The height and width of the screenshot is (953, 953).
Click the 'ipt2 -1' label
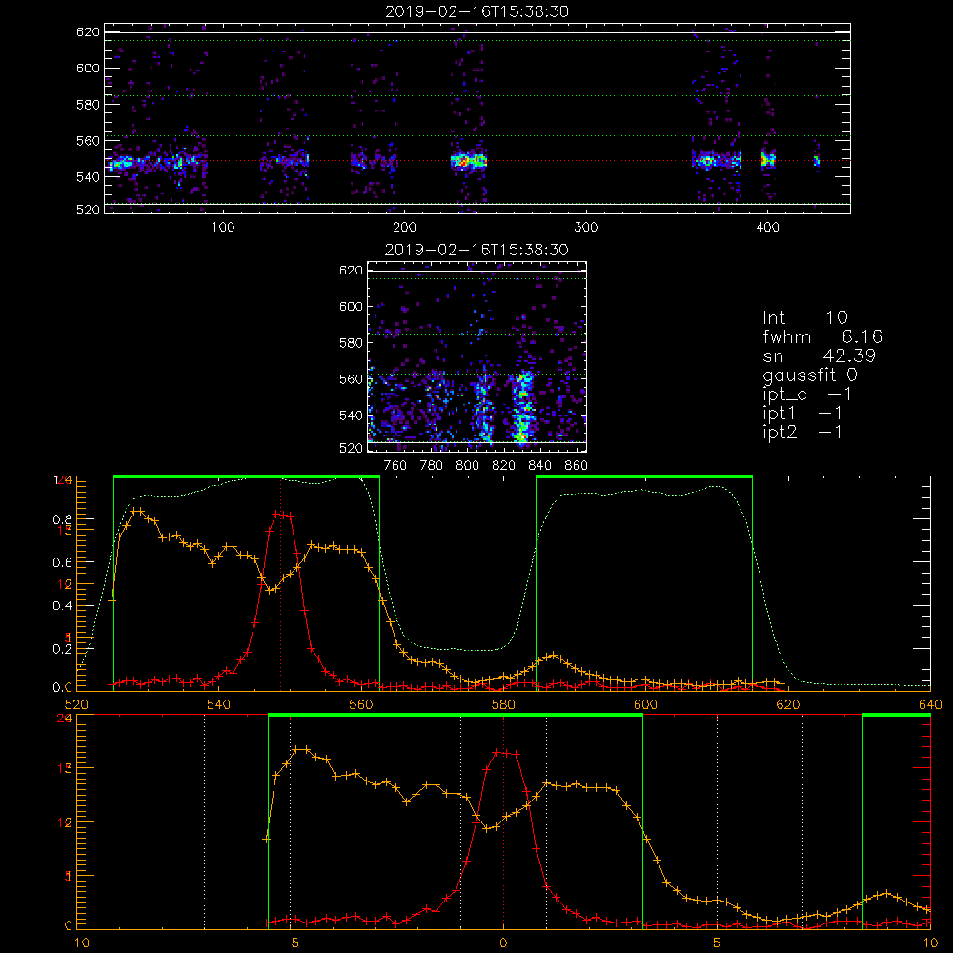point(802,432)
